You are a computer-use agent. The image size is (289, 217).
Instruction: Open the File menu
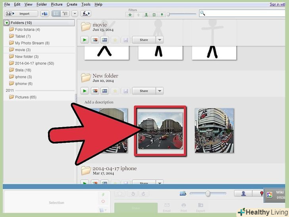pyautogui.click(x=7, y=4)
